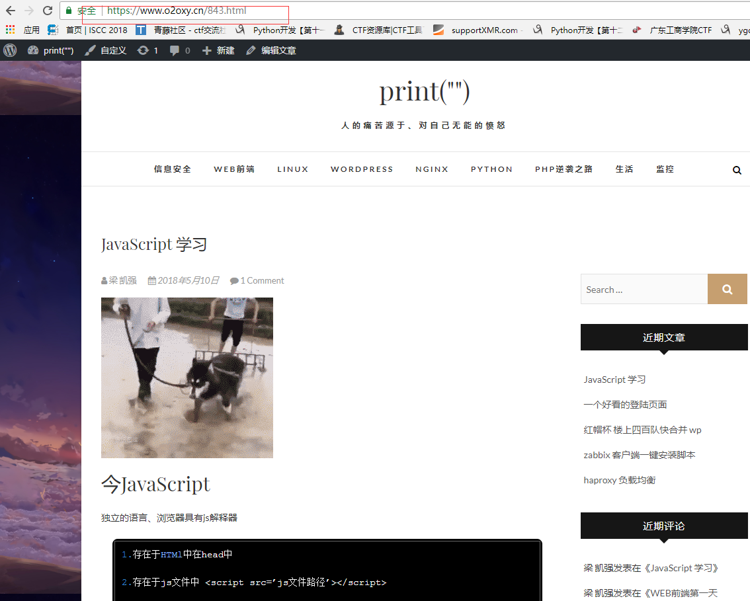The height and width of the screenshot is (601, 750).
Task: Click the address bar URL
Action: pyautogui.click(x=177, y=11)
